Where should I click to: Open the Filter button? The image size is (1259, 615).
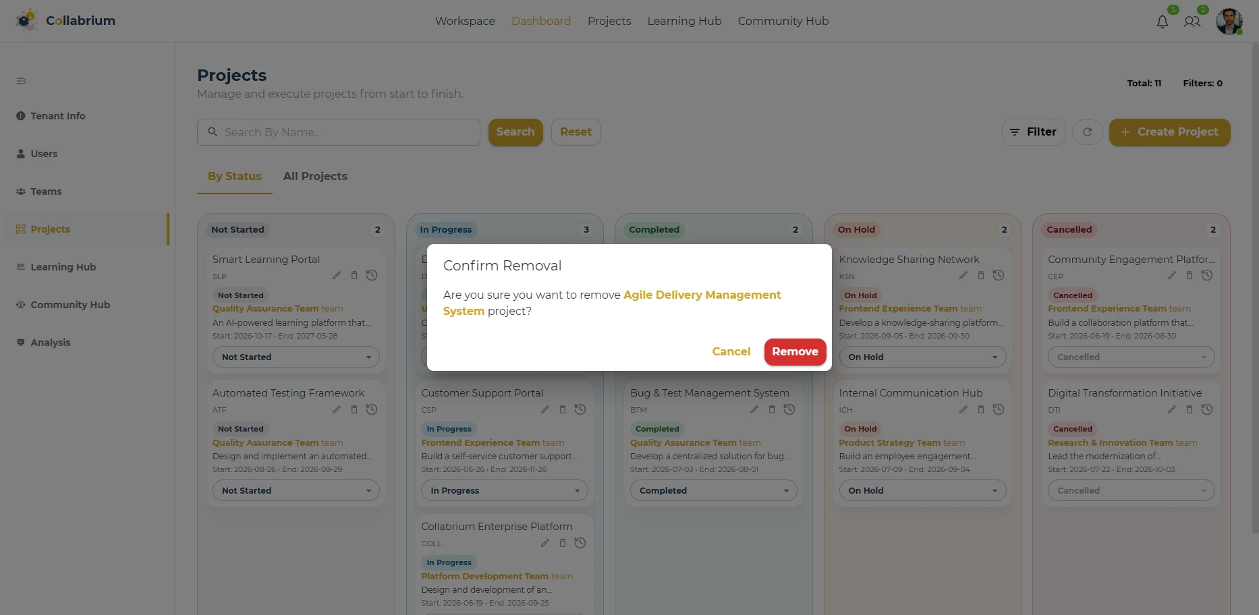pos(1033,132)
